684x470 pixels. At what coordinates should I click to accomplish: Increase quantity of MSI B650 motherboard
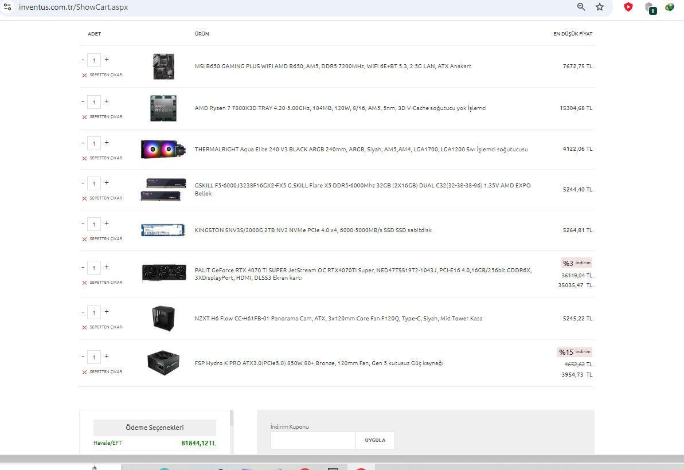point(107,59)
